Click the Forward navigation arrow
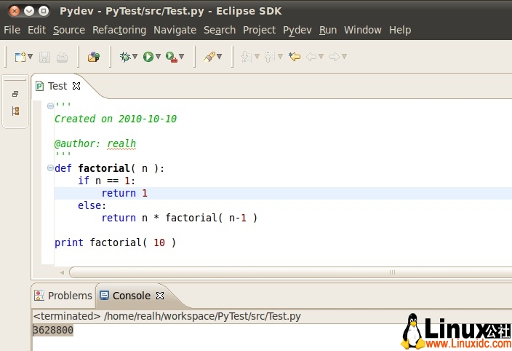512x351 pixels. point(335,57)
